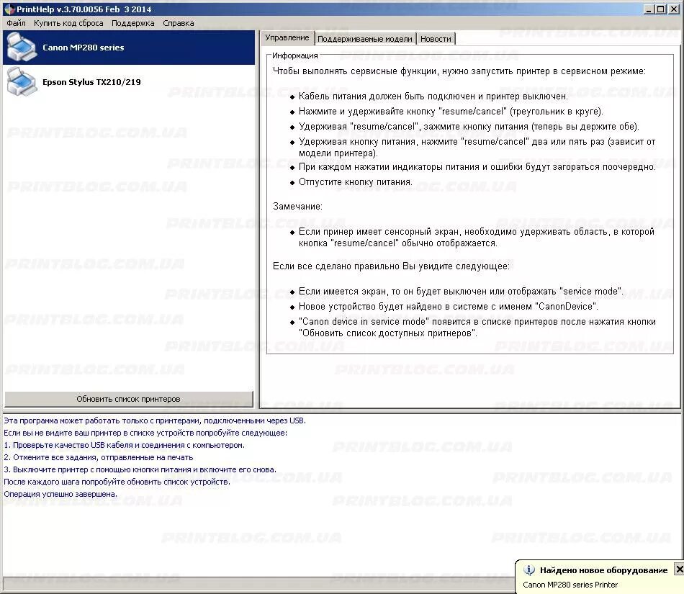Screen dimensions: 684x594
Task: Click bullet 'Кабель питания должен быть подключен'
Action: (x=433, y=96)
